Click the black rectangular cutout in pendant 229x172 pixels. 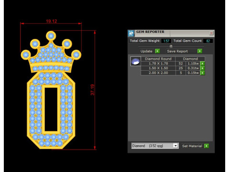tap(51, 109)
